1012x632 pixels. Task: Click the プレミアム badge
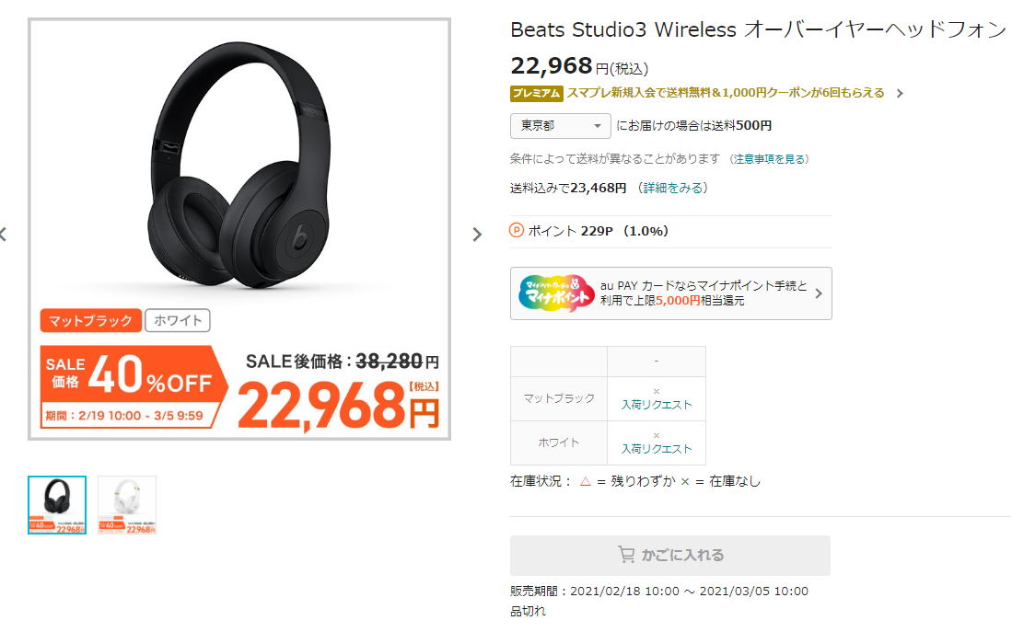[536, 94]
